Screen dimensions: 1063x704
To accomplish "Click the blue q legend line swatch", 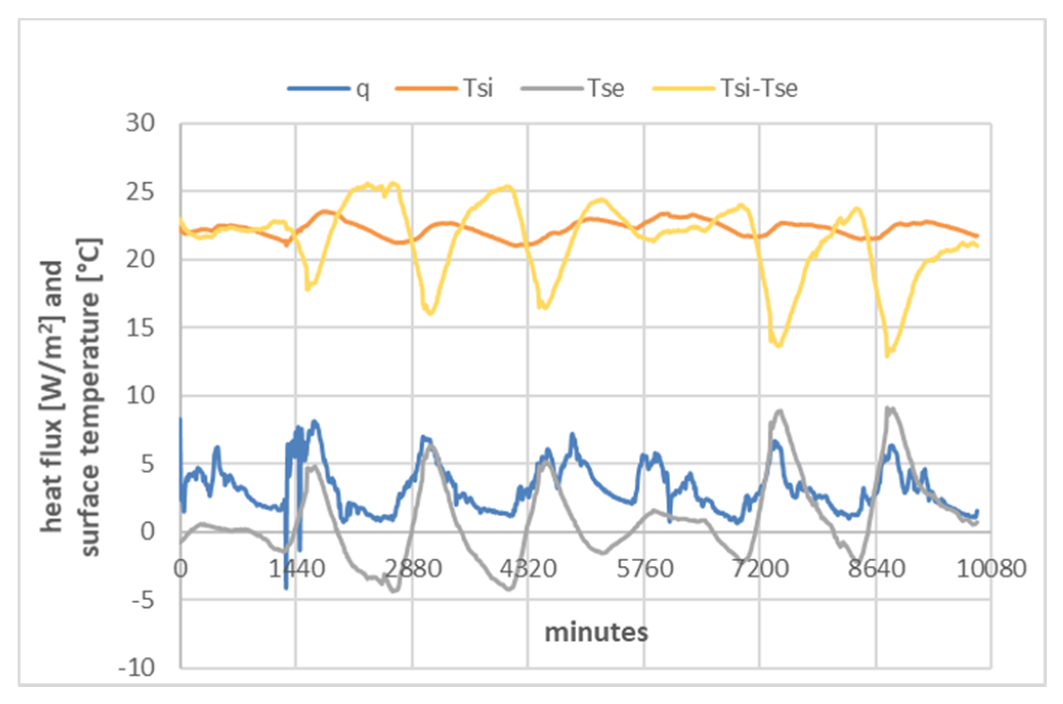I will point(318,89).
